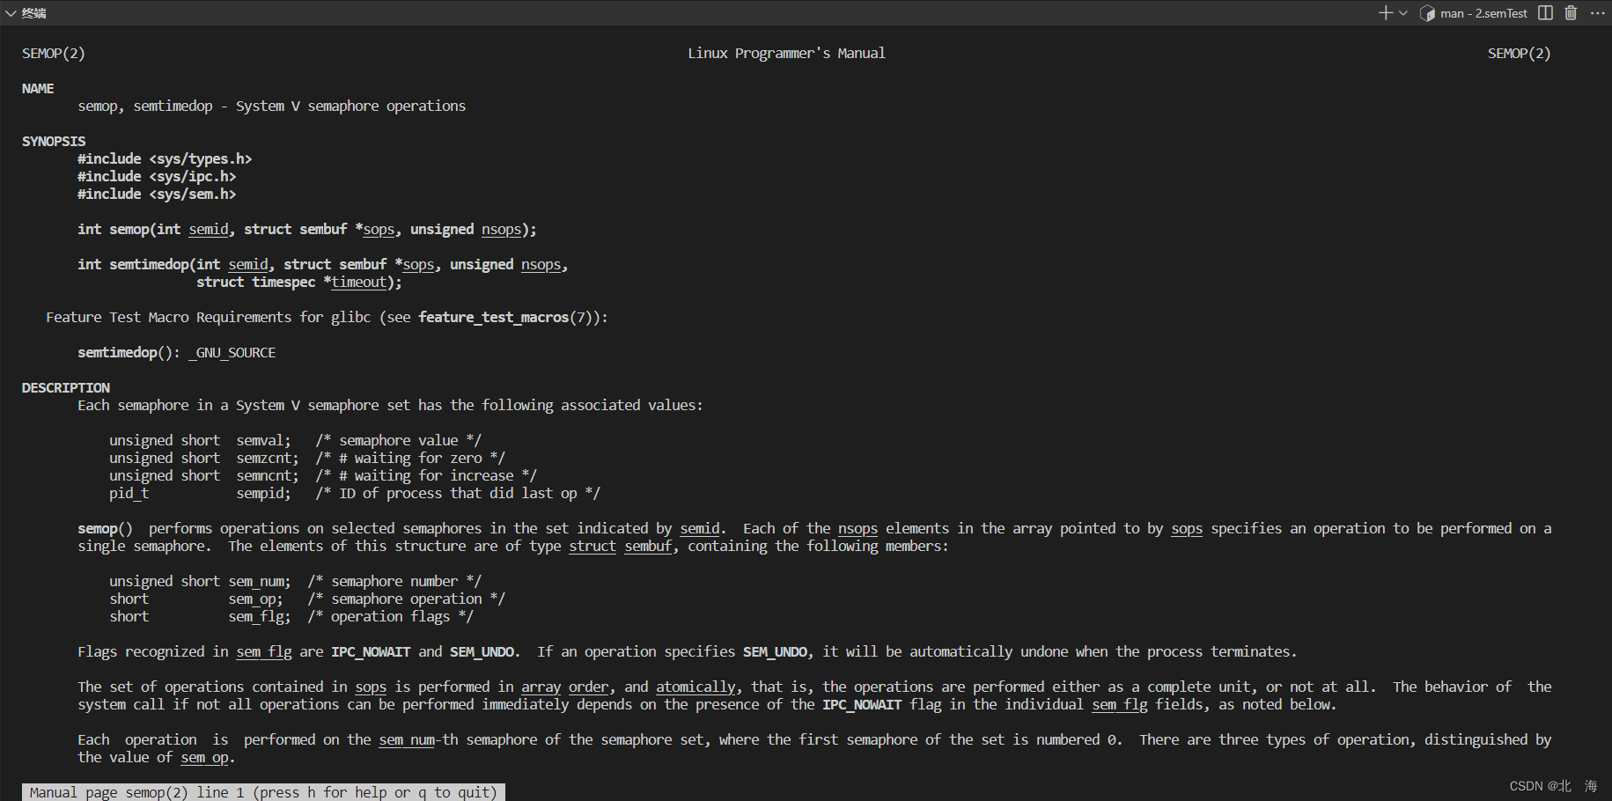Click the '/* # waiting for zero */' comment
This screenshot has height=801, width=1612.
[410, 459]
